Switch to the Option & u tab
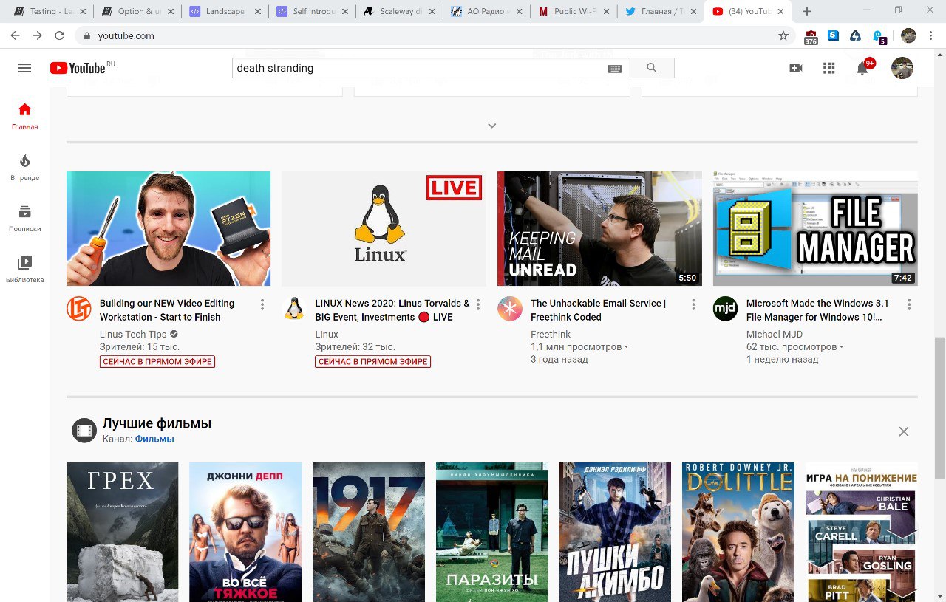The height and width of the screenshot is (602, 946). point(137,11)
